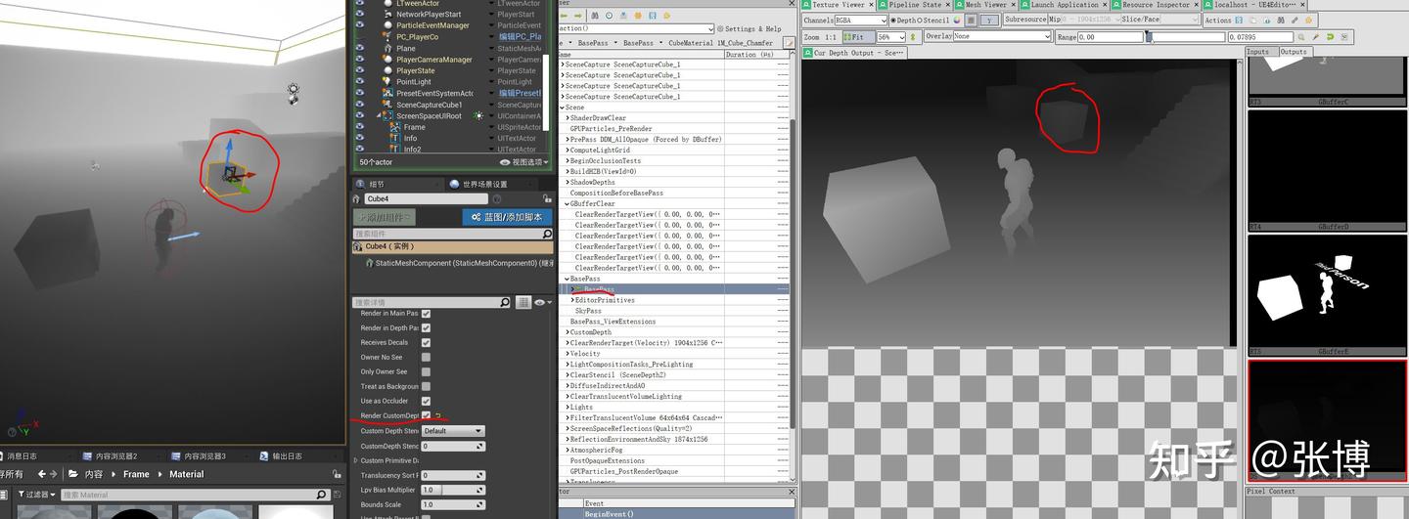
Task: Toggle visibility eye for PointLight actor
Action: pyautogui.click(x=360, y=82)
